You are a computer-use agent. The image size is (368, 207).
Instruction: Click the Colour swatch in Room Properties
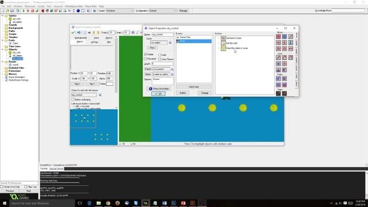[109, 84]
